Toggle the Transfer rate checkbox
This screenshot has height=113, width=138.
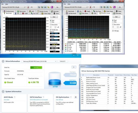click(x=51, y=30)
